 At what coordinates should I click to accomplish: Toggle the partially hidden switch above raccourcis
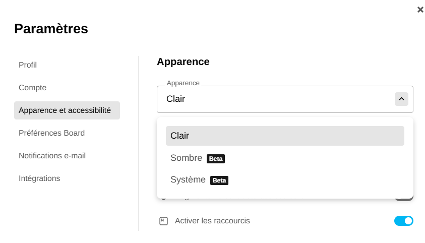click(x=404, y=199)
